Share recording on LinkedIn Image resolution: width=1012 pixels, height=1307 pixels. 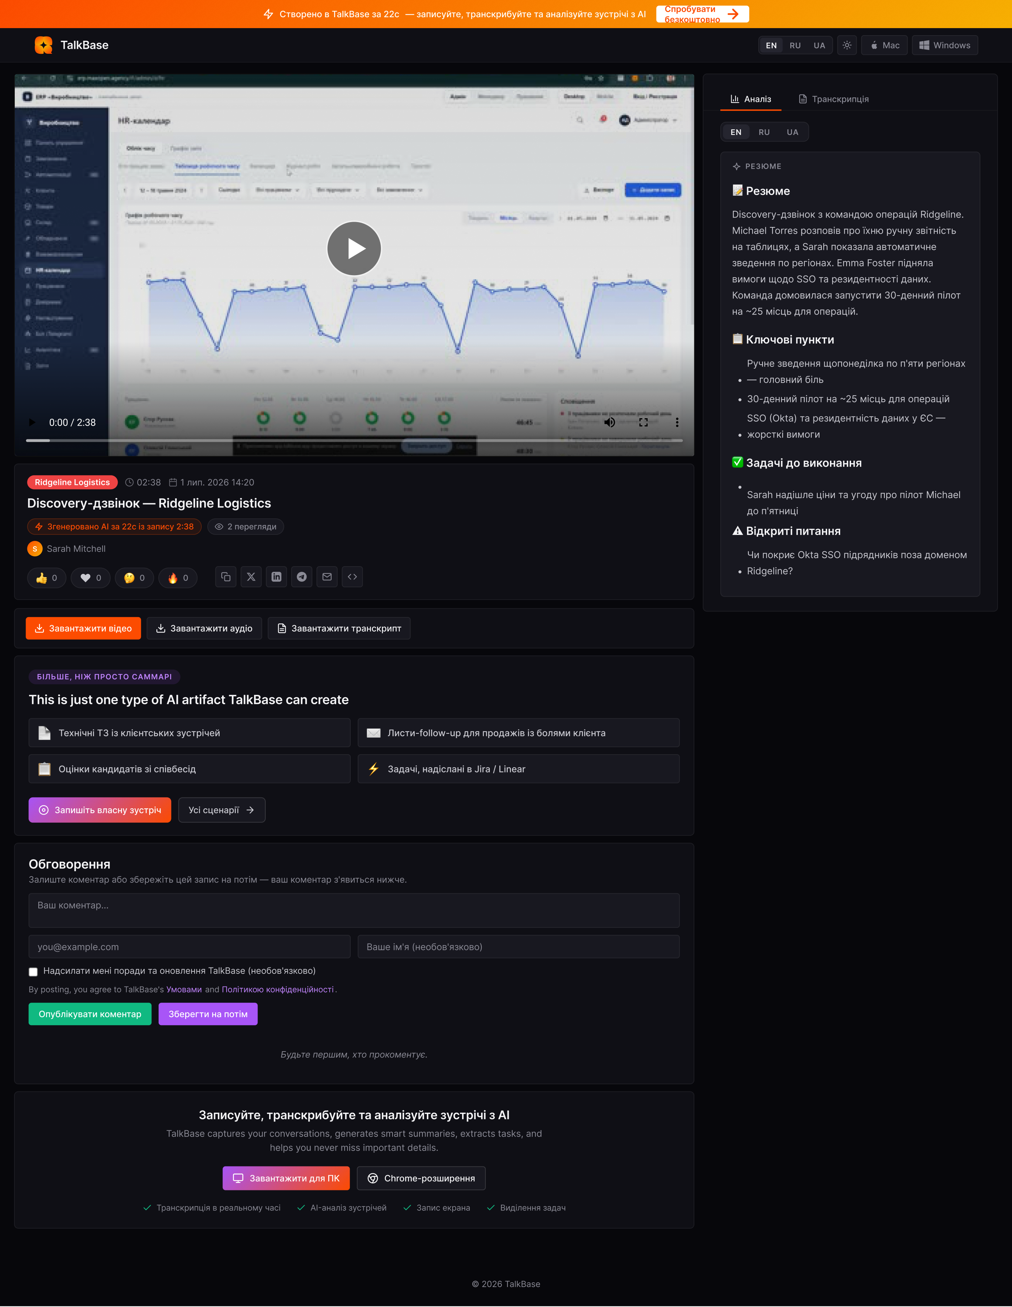[x=277, y=577]
